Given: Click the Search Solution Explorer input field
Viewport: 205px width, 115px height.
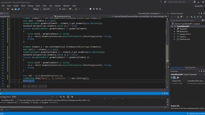Looking at the screenshot, I should tap(186, 20).
